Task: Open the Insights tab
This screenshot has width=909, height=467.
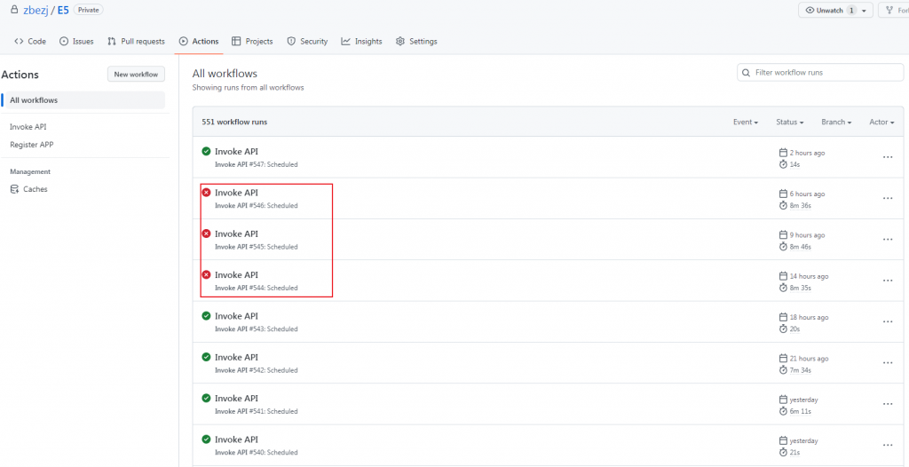Action: tap(361, 42)
